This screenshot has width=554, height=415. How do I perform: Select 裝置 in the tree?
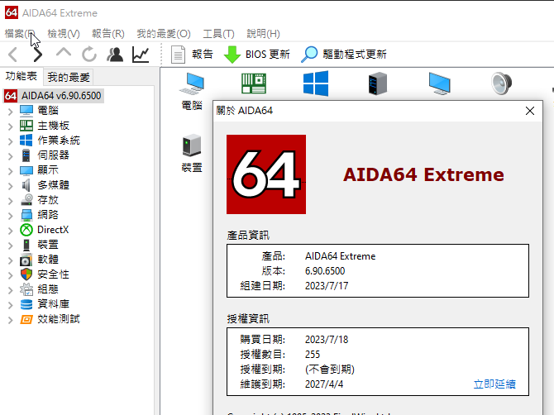[48, 245]
